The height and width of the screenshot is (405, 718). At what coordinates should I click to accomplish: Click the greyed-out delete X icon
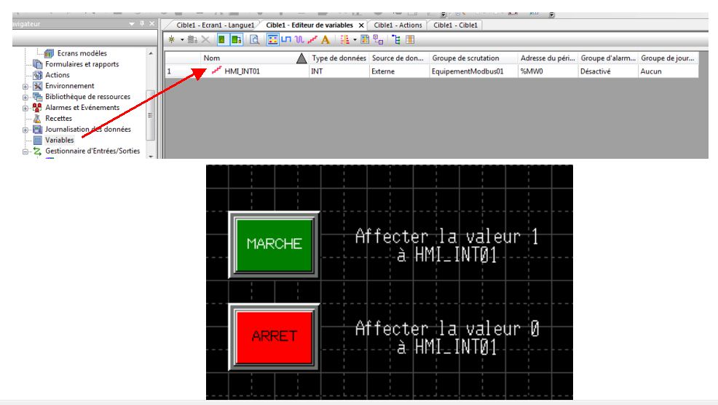(205, 39)
